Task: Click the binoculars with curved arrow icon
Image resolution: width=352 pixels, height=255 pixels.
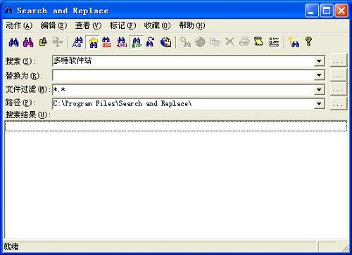Action: pyautogui.click(x=151, y=42)
